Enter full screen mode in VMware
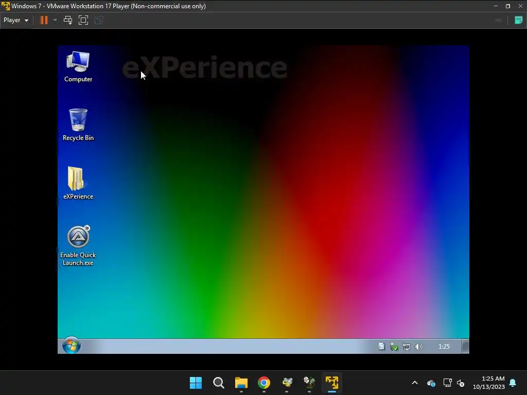The height and width of the screenshot is (395, 527). coord(83,20)
